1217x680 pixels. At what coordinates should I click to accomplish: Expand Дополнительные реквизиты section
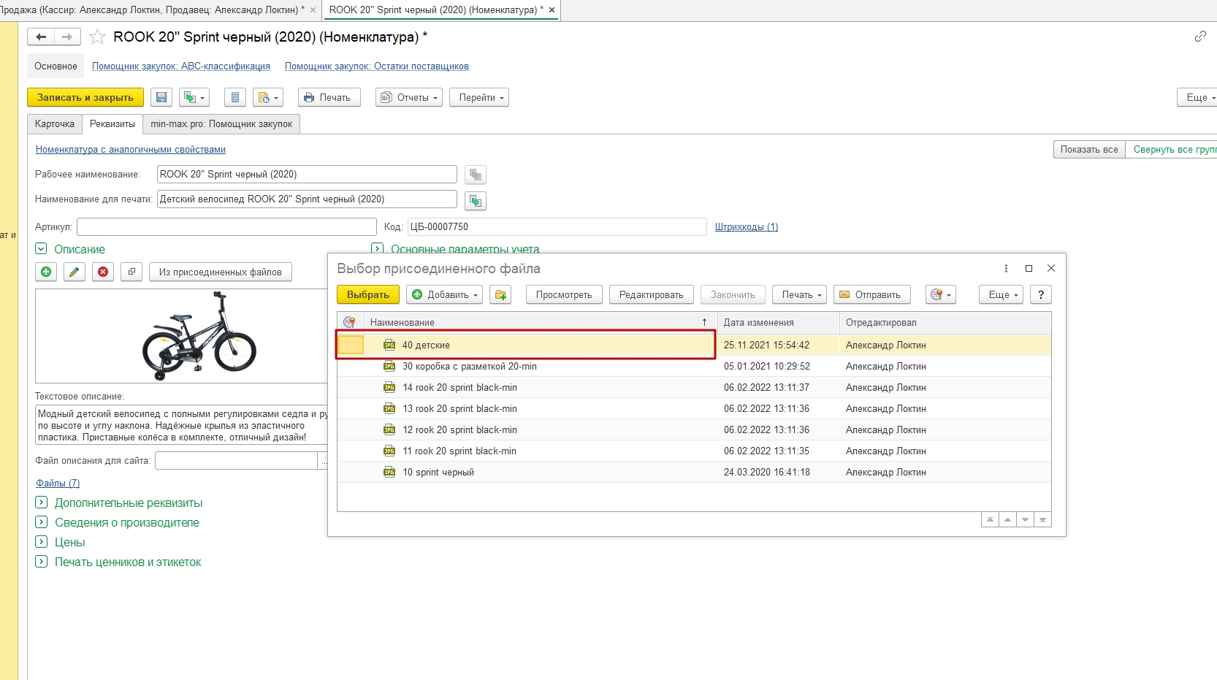click(42, 503)
